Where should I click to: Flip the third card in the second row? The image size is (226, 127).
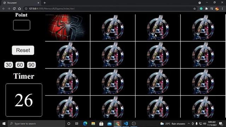pos(158,55)
